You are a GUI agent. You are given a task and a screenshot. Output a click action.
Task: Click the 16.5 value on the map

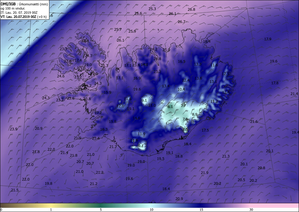click(x=181, y=61)
